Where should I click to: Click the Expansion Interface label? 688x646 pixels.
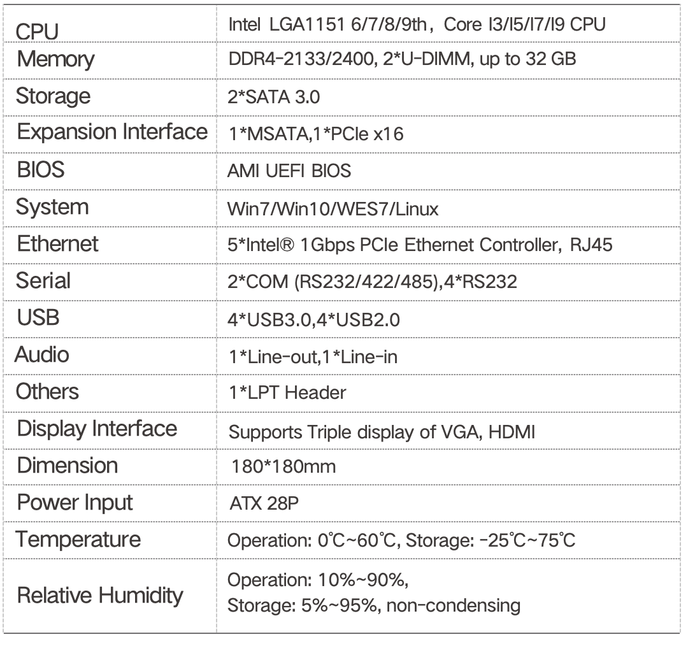click(x=112, y=132)
